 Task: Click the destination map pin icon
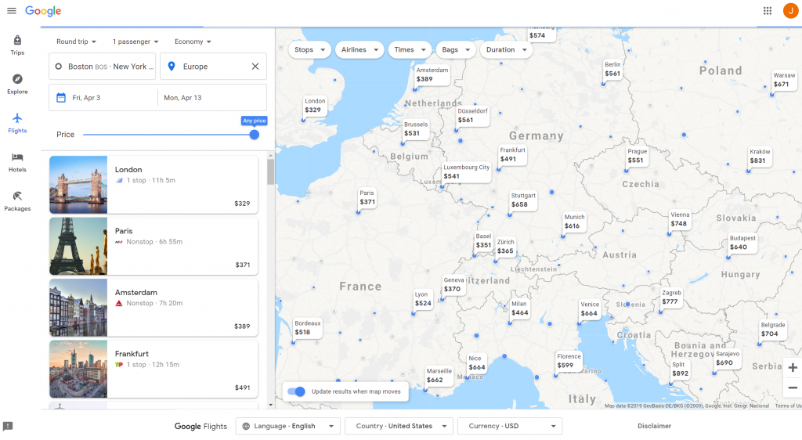172,67
